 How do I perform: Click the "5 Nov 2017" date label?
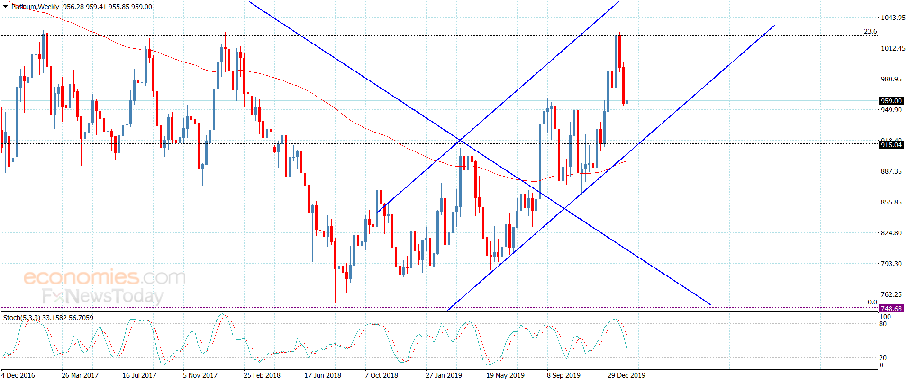200,375
